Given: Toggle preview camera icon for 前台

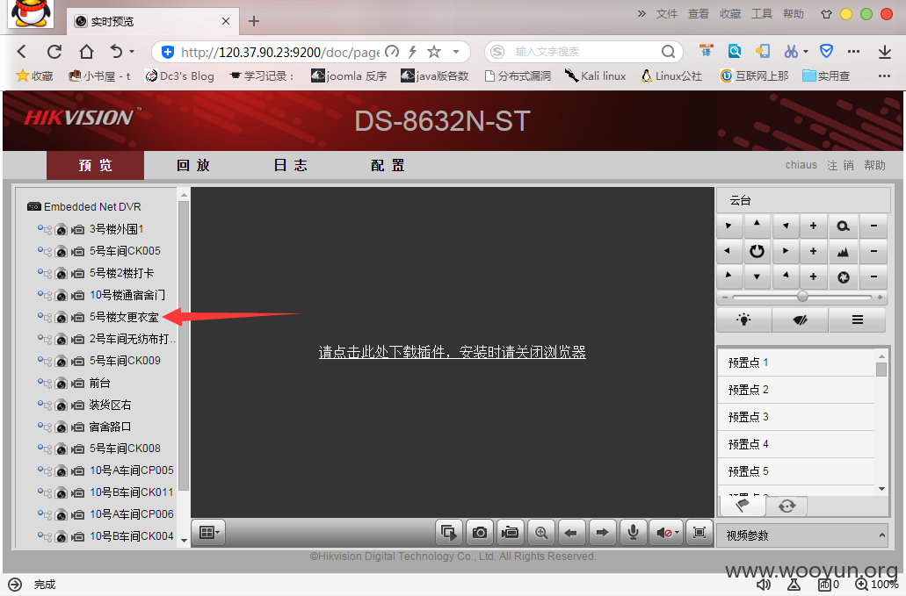Looking at the screenshot, I should coord(62,384).
